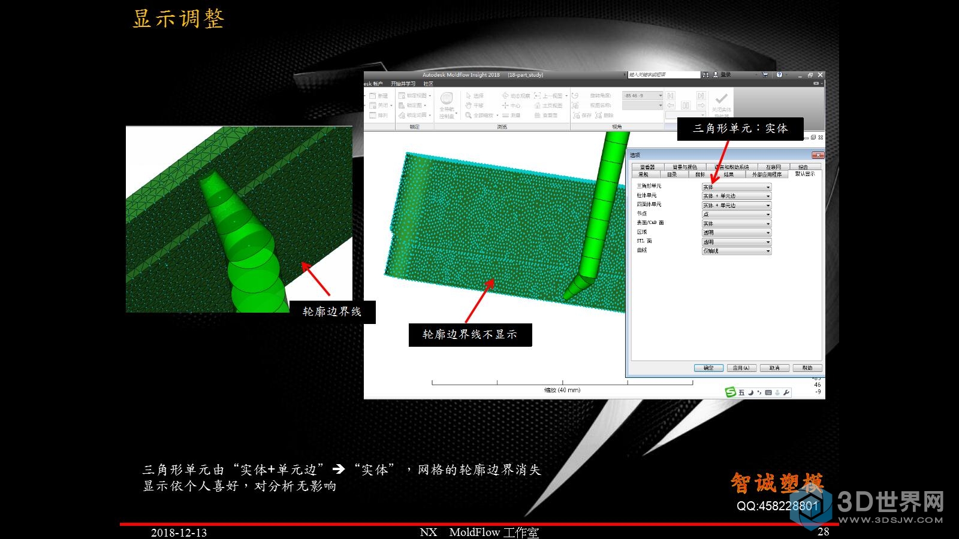Click the 测量 (Measure) tool
959x539 pixels.
pos(511,115)
